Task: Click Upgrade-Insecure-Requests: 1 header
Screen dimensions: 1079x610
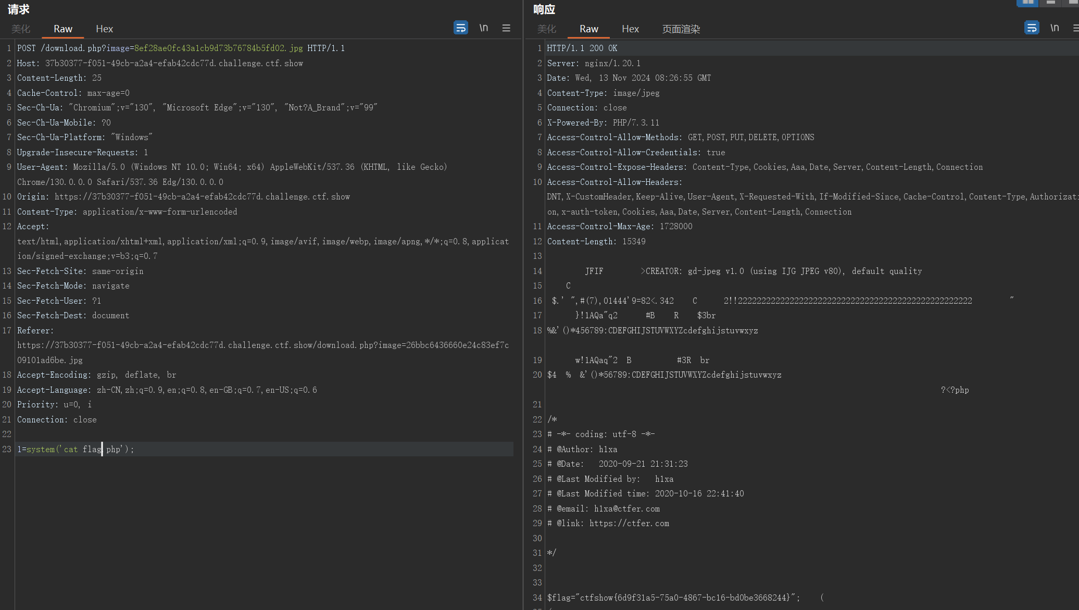Action: pyautogui.click(x=83, y=153)
